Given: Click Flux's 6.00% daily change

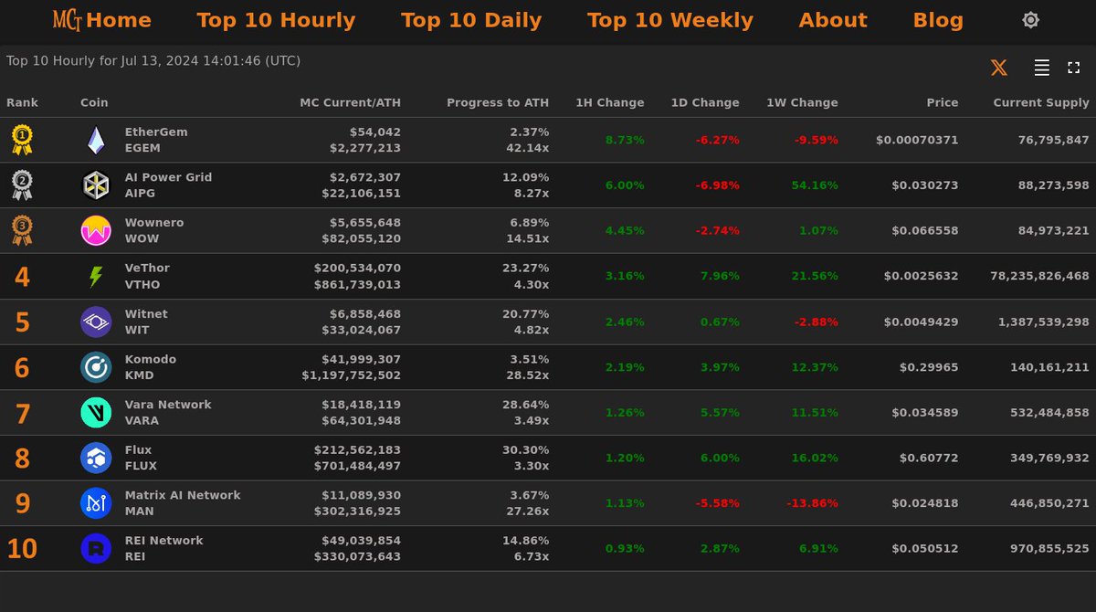Looking at the screenshot, I should coord(720,458).
